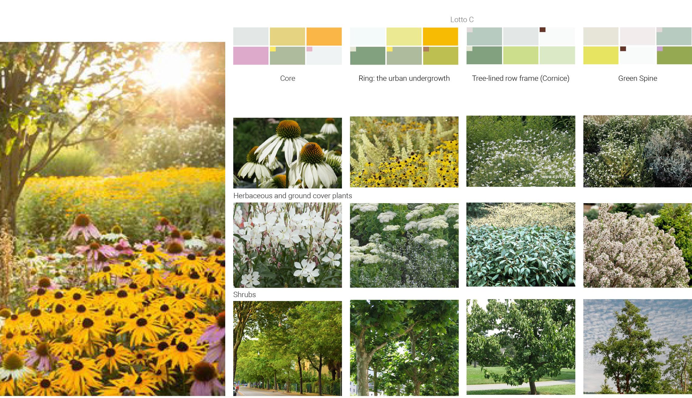Open the black-eyed Susan field thumbnail
Image resolution: width=692 pixels, height=398 pixels.
(x=404, y=152)
